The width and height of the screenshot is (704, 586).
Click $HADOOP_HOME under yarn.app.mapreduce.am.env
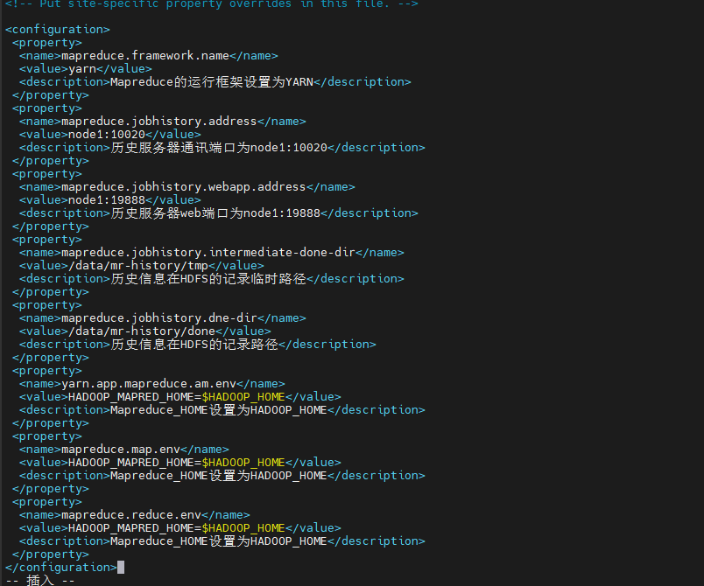(243, 397)
